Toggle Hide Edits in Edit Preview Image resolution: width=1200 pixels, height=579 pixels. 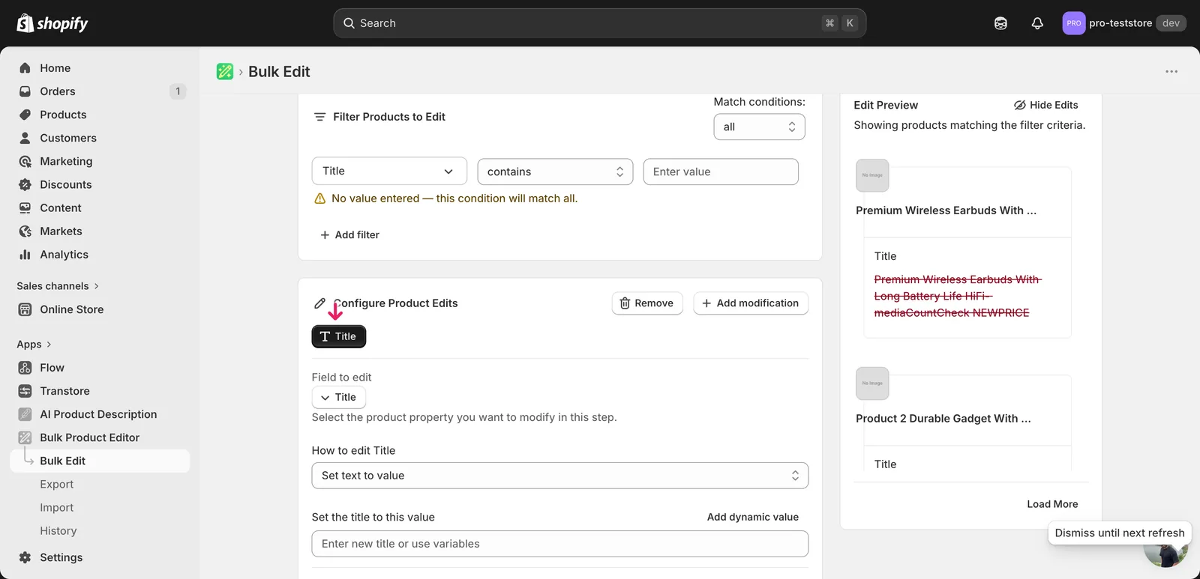point(1045,105)
